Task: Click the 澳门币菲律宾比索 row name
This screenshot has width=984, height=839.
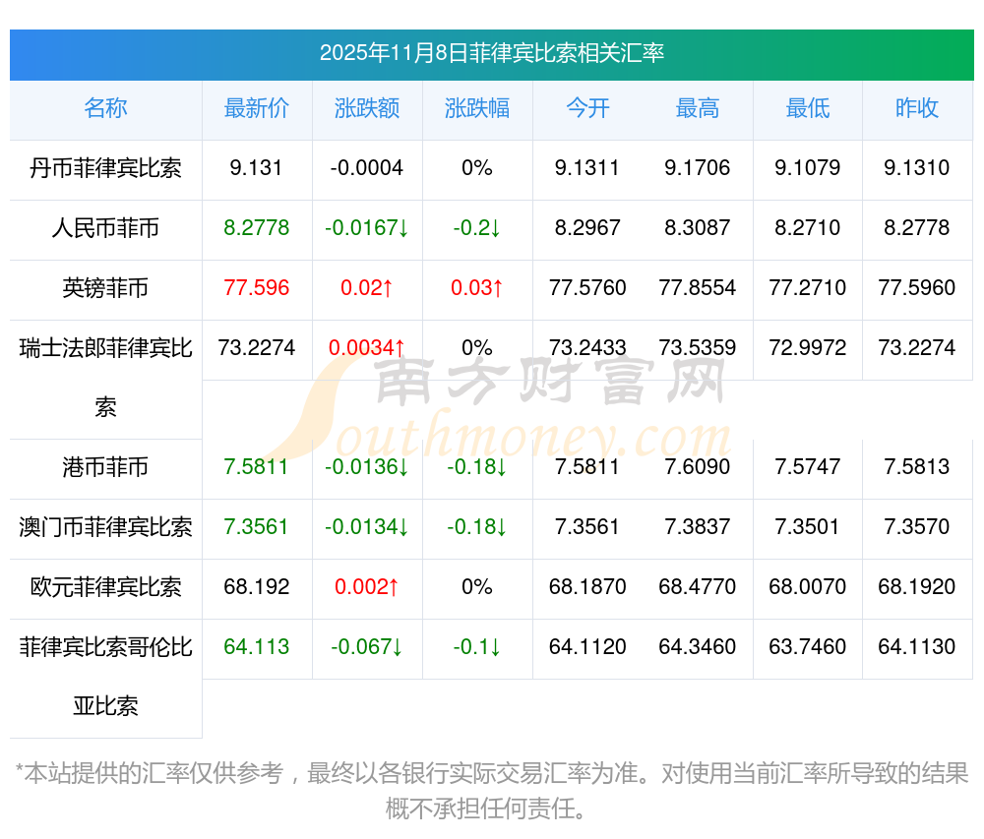Action: (x=105, y=527)
